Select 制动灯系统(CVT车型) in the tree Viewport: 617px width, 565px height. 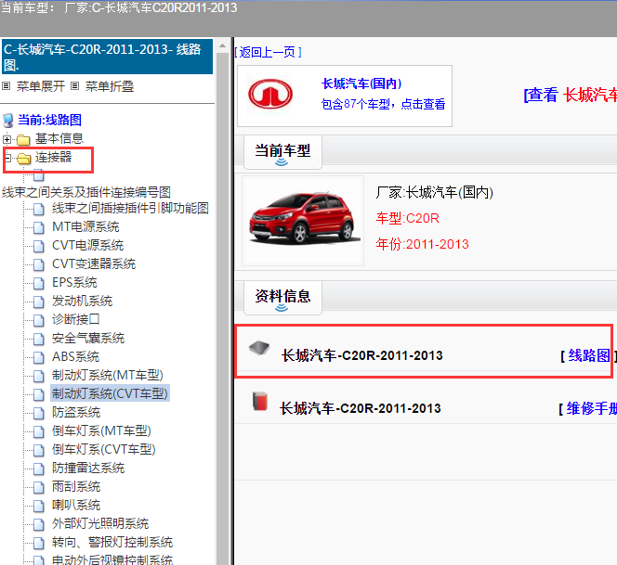tap(110, 394)
